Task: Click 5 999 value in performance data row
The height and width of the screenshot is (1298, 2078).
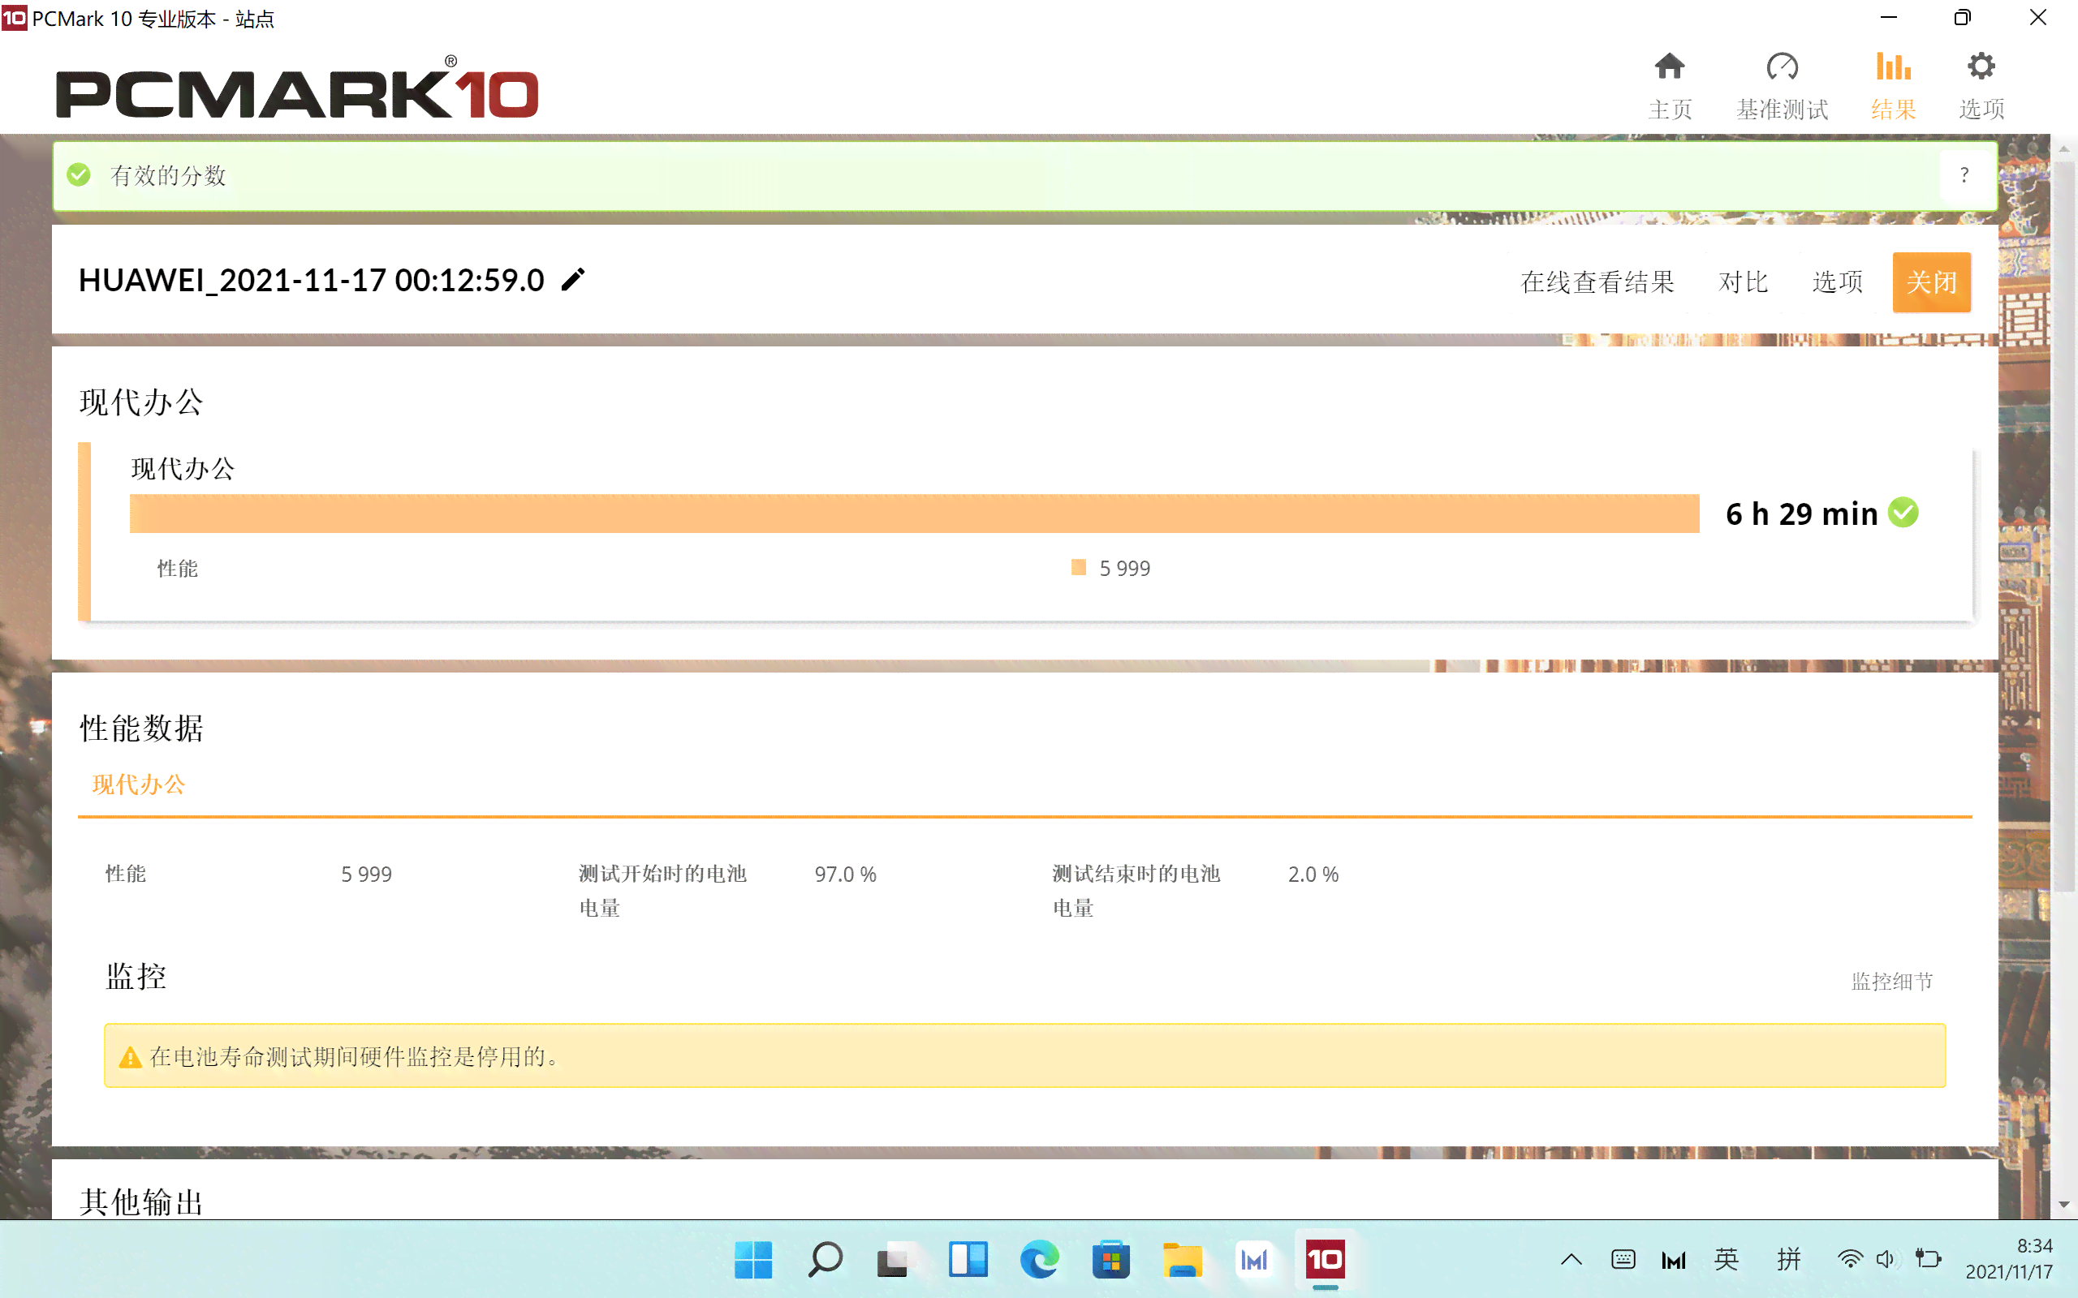Action: click(366, 874)
